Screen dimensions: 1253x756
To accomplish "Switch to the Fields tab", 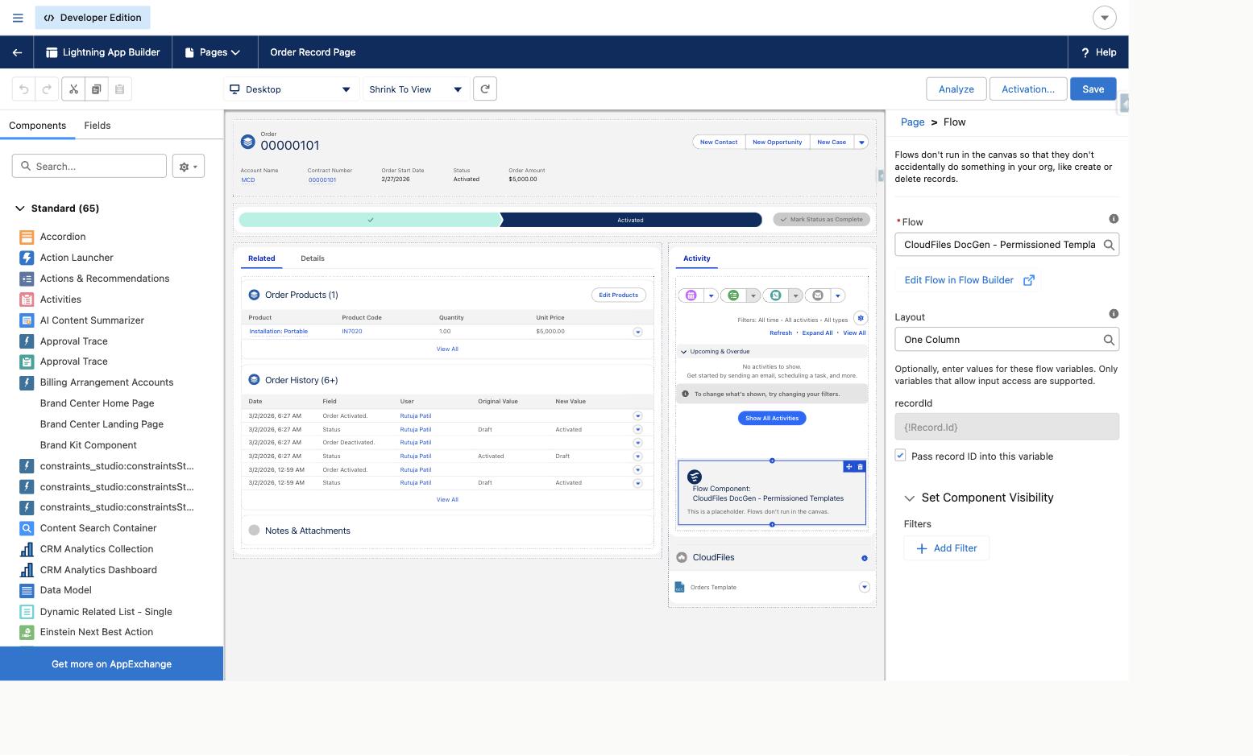I will [x=98, y=126].
